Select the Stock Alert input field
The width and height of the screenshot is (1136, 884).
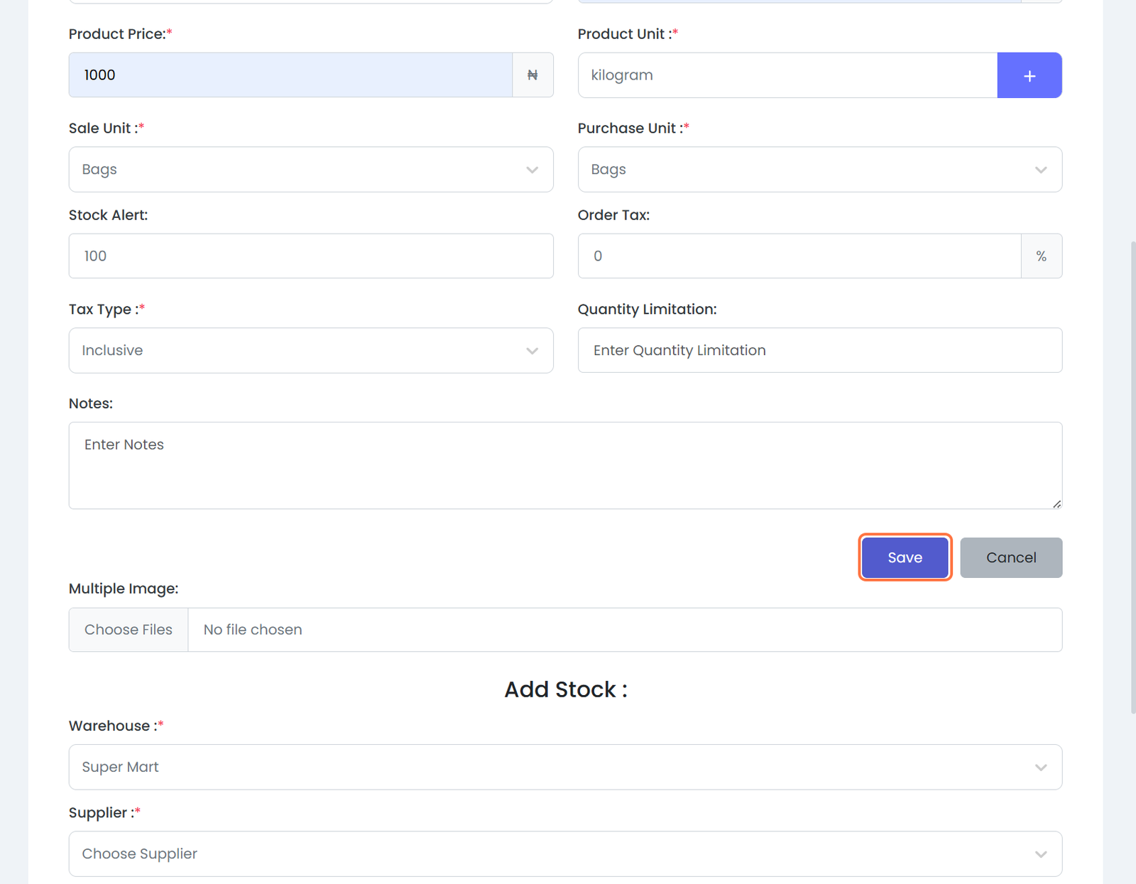point(310,256)
